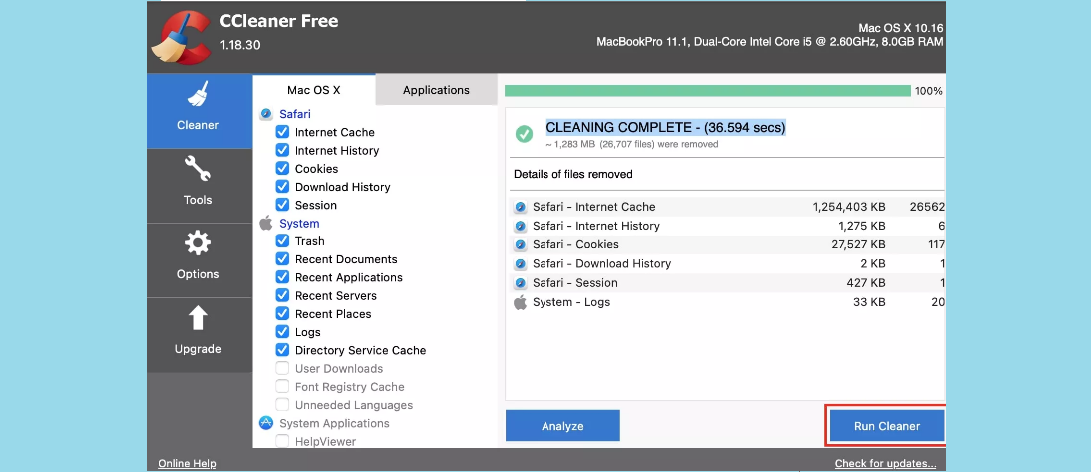
Task: Click the System apple icon in tree
Action: pos(265,224)
